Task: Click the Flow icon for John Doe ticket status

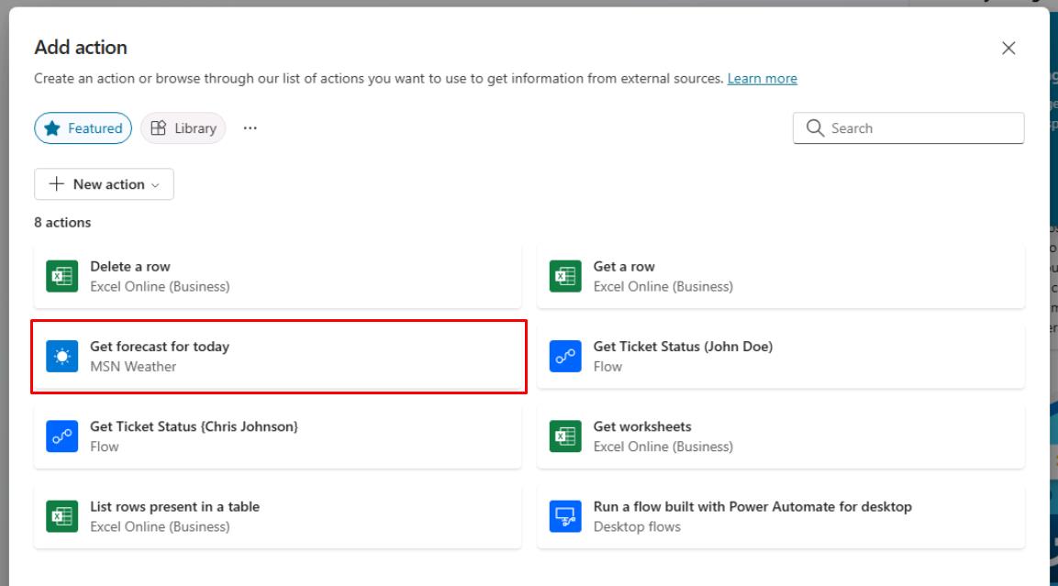Action: click(x=565, y=356)
